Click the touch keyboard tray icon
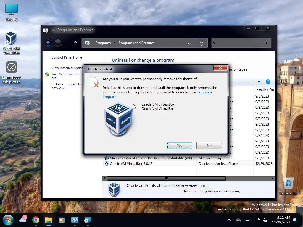The width and height of the screenshot is (303, 227). 248,220
